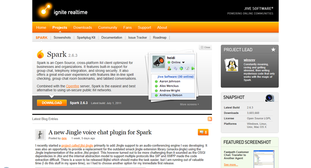311x168 pixels.
Task: Click the penguin avatar of winsrev
Action: 232,65
